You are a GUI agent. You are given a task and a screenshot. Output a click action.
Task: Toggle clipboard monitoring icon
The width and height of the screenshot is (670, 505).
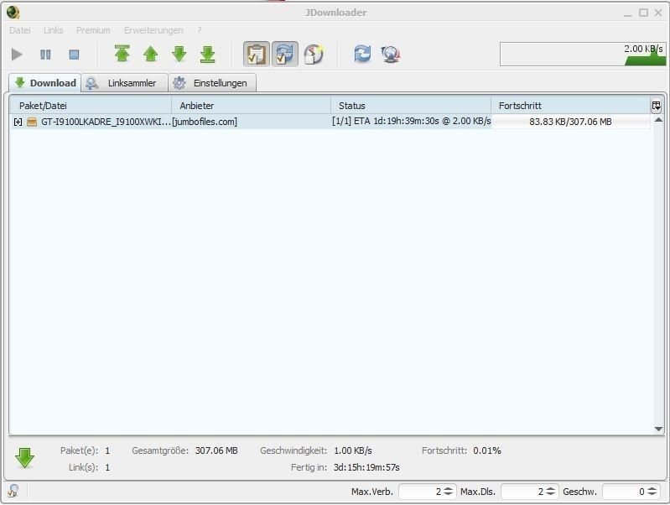(257, 54)
